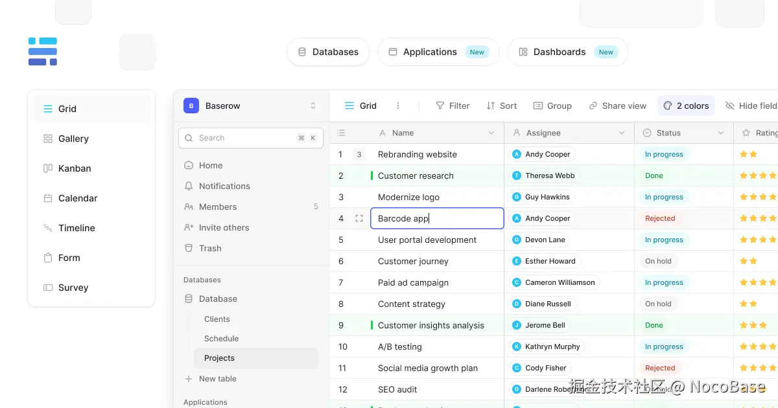Click the Share view link icon
This screenshot has height=408, width=778.
(x=593, y=106)
